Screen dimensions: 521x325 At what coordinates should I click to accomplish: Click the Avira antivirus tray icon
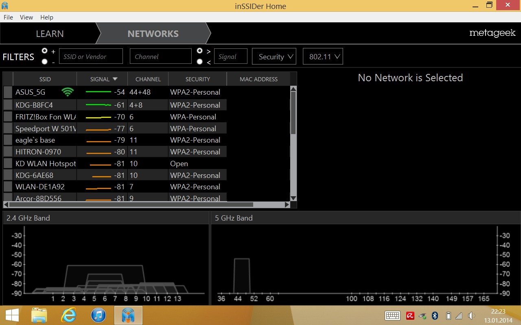pos(410,316)
